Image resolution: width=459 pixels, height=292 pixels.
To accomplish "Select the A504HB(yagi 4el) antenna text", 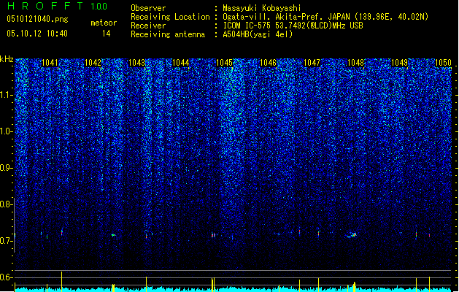I will point(258,34).
